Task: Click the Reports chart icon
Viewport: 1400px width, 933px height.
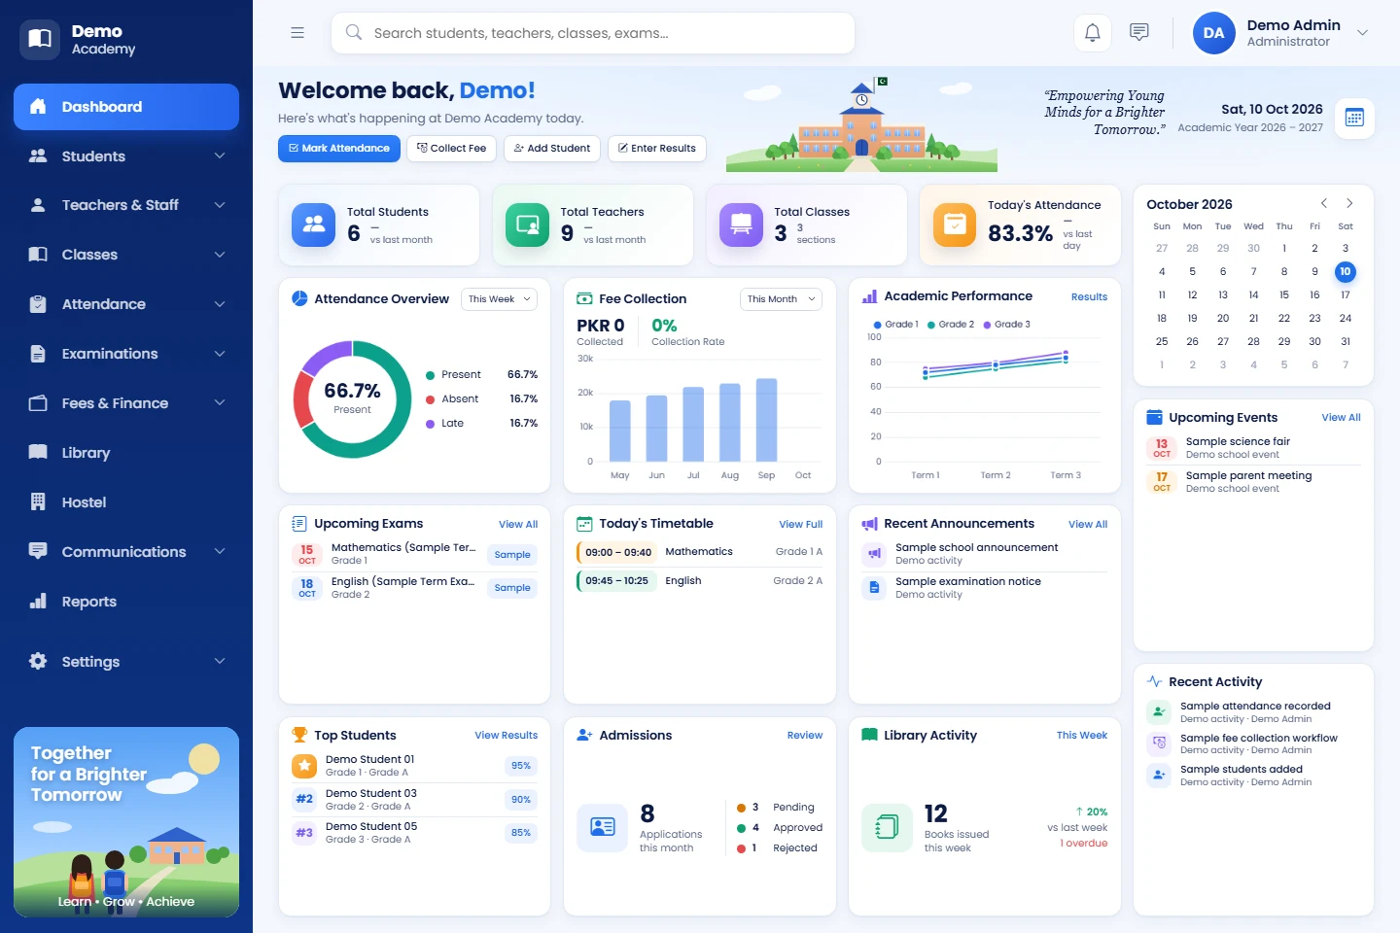Action: [x=38, y=601]
